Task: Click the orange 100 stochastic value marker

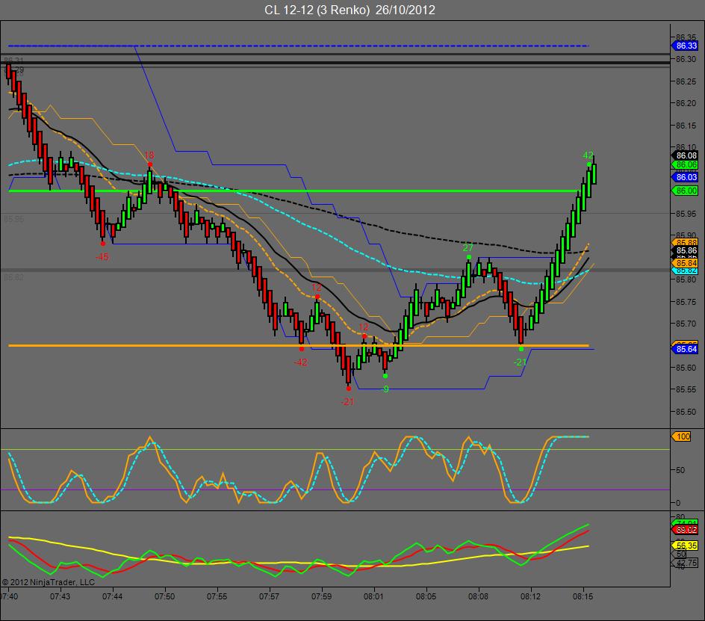Action: tap(682, 436)
